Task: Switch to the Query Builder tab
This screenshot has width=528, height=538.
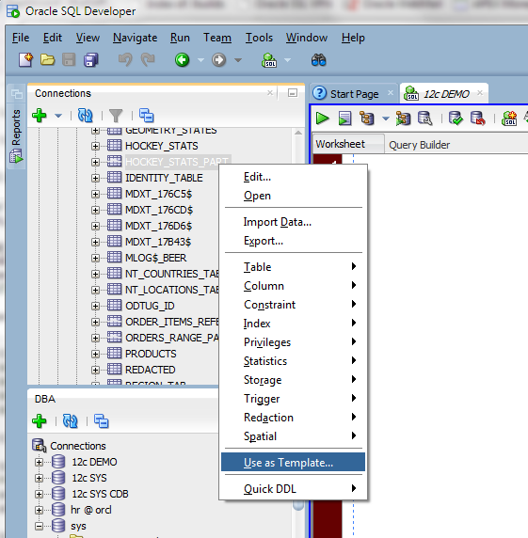Action: pyautogui.click(x=419, y=145)
